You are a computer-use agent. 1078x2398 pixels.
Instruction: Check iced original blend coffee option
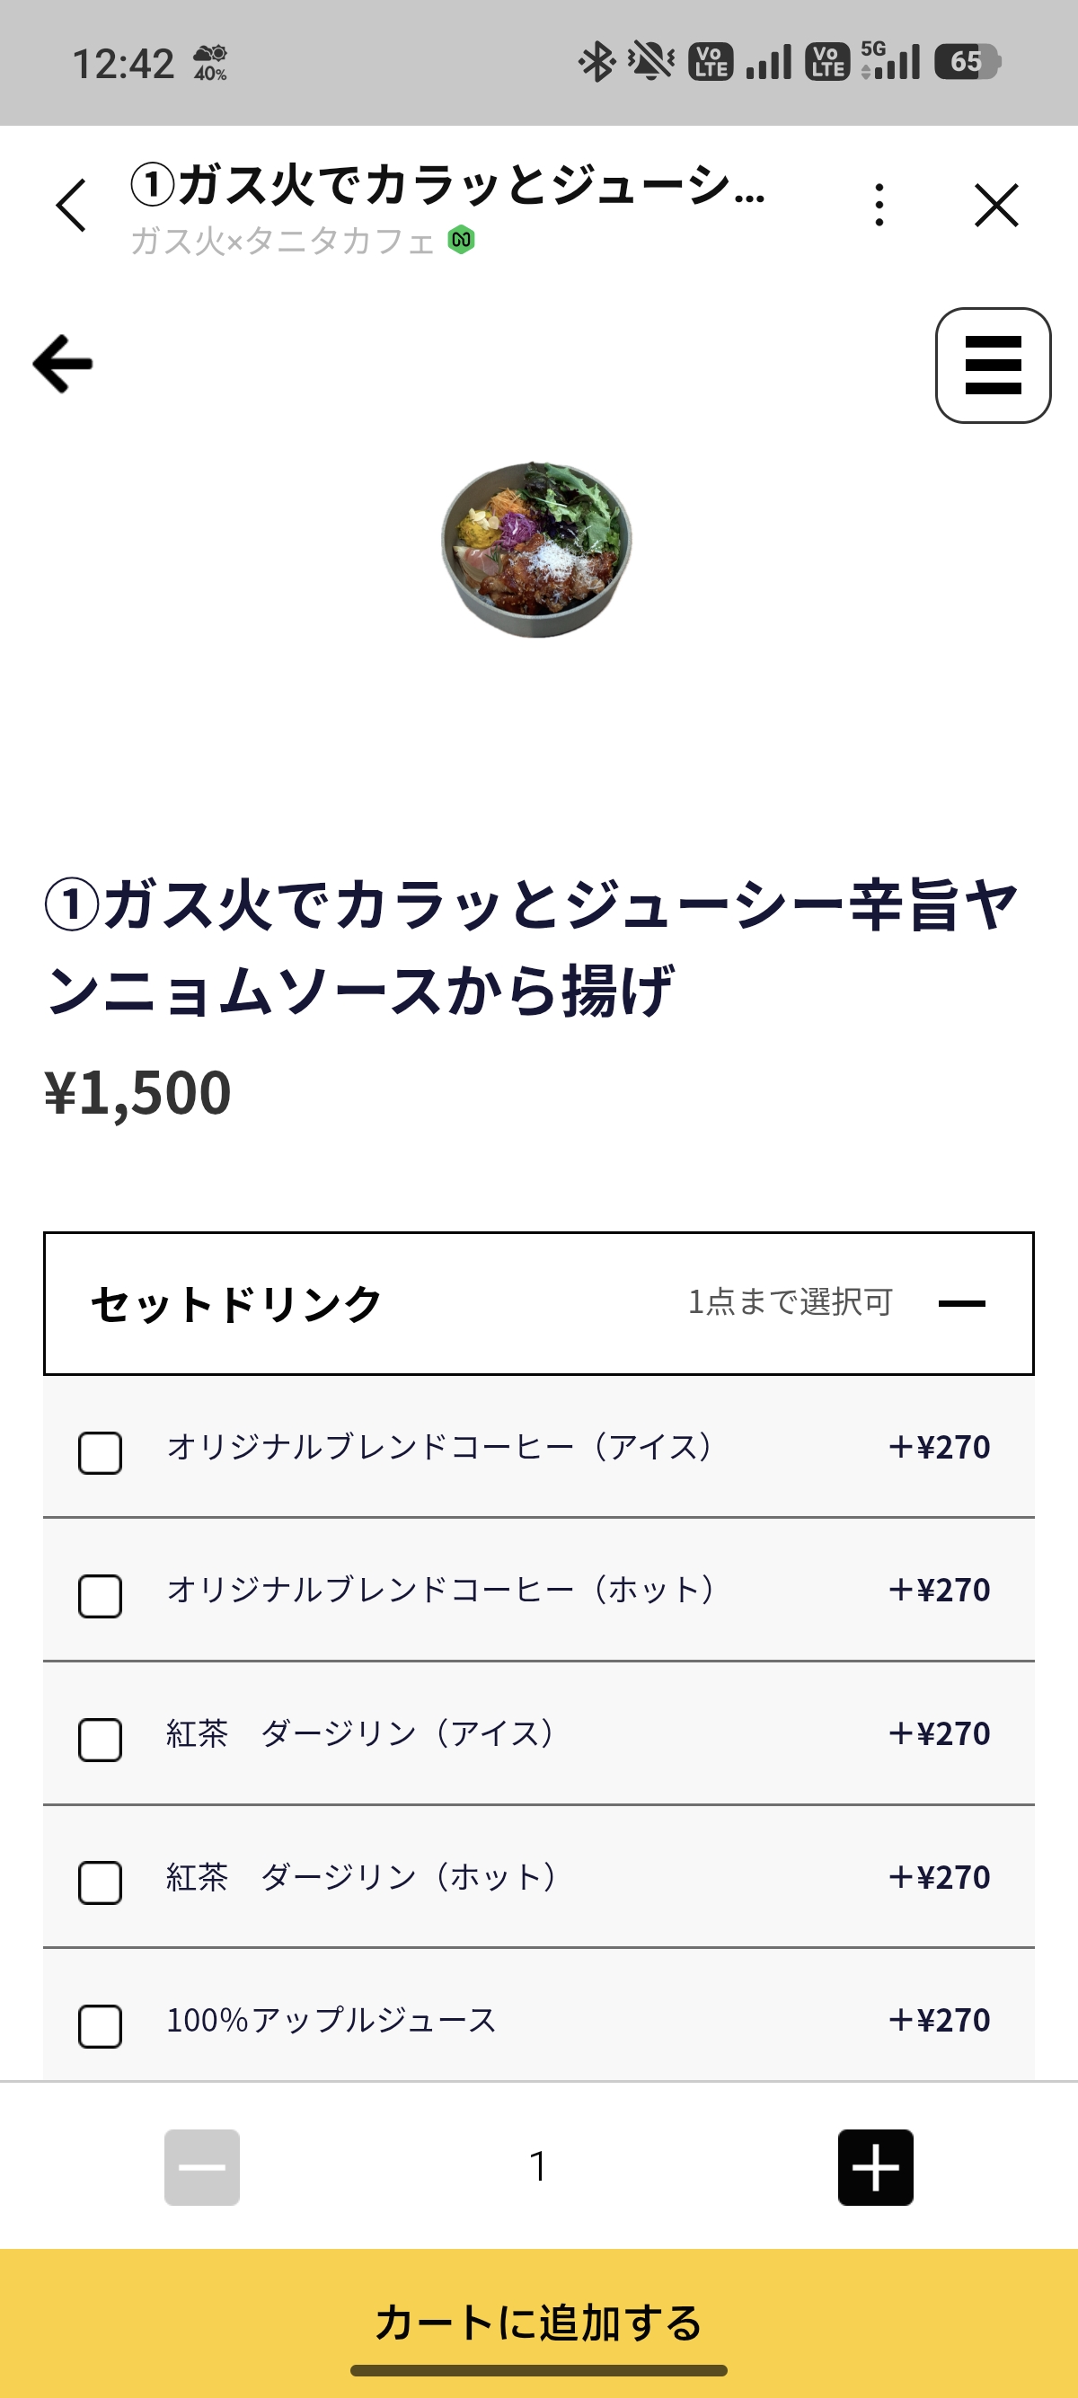pos(101,1452)
